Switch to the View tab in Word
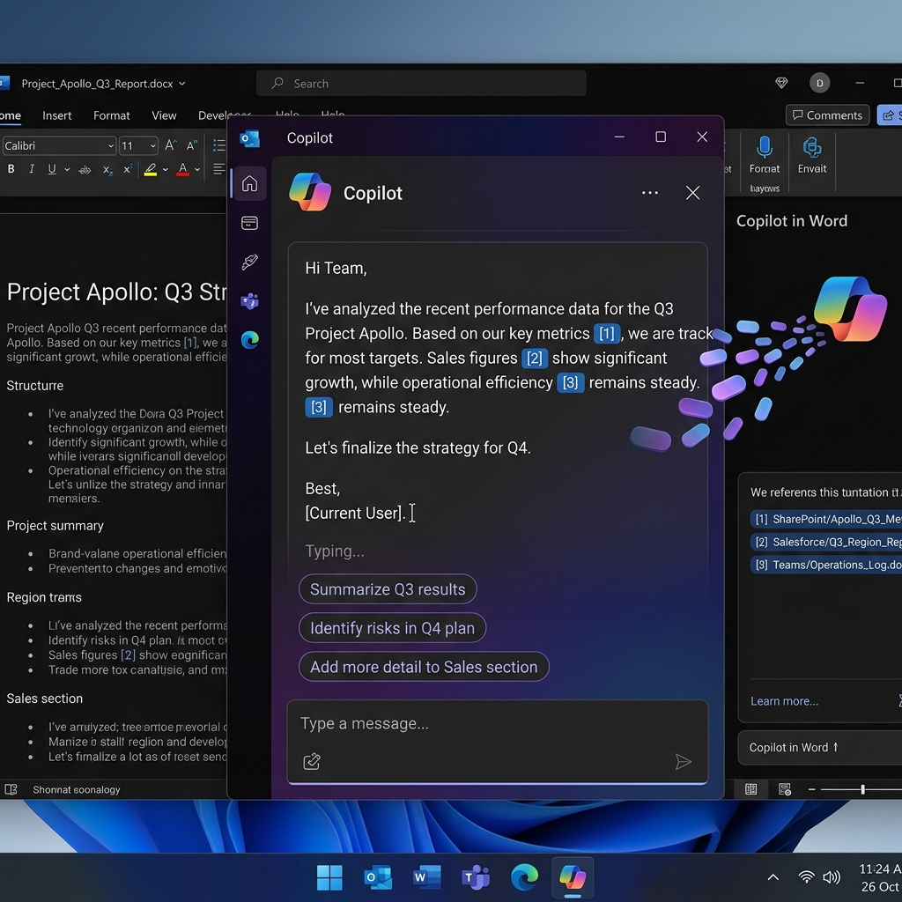This screenshot has width=902, height=902. point(164,115)
